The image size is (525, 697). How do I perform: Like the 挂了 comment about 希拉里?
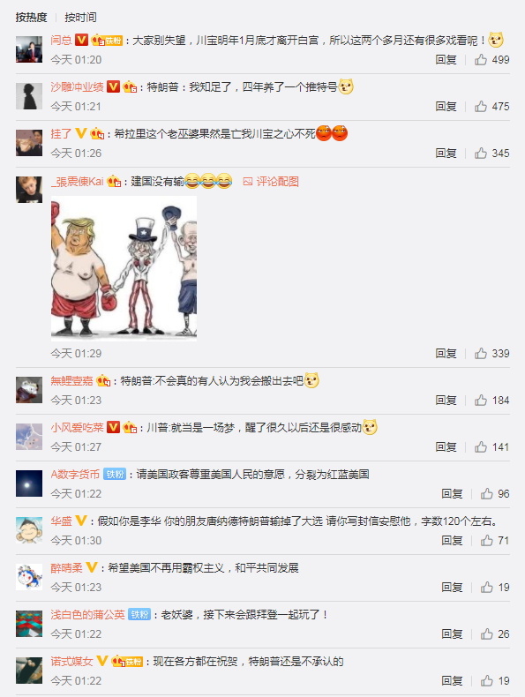pos(481,153)
